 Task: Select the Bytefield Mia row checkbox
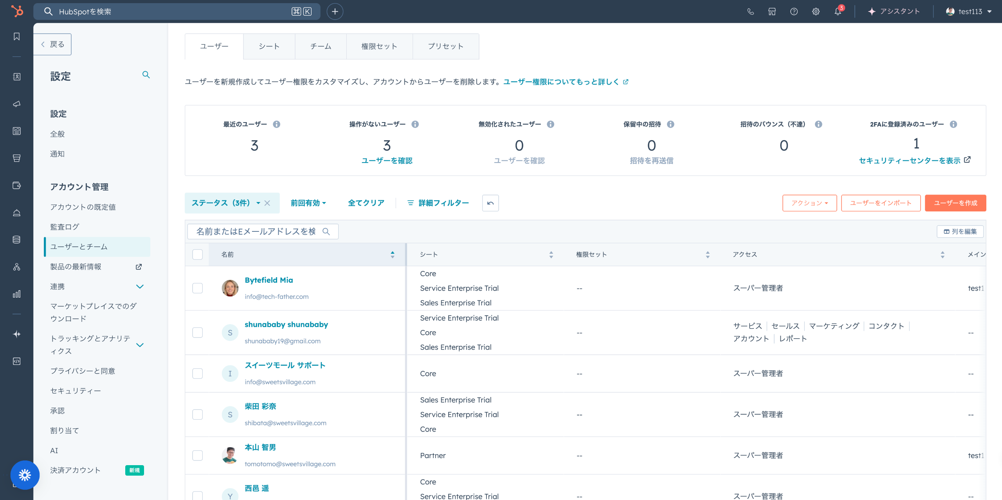click(x=198, y=288)
